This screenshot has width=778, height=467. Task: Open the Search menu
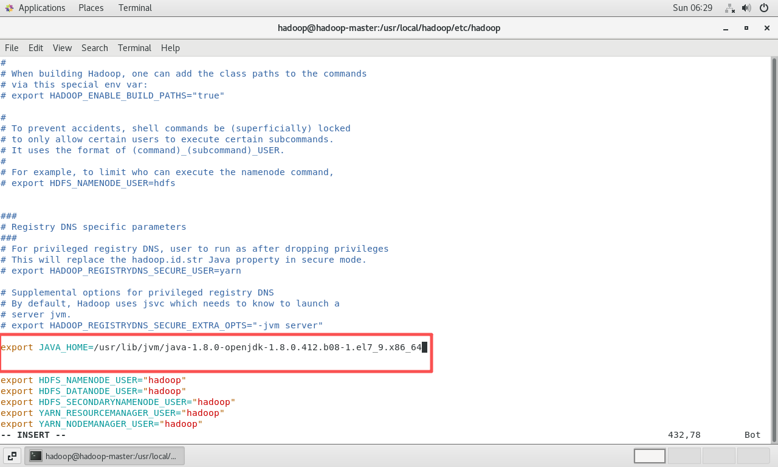point(94,48)
